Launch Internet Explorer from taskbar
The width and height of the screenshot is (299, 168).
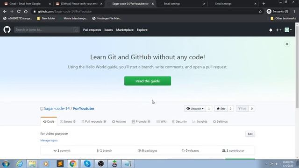[20, 164]
